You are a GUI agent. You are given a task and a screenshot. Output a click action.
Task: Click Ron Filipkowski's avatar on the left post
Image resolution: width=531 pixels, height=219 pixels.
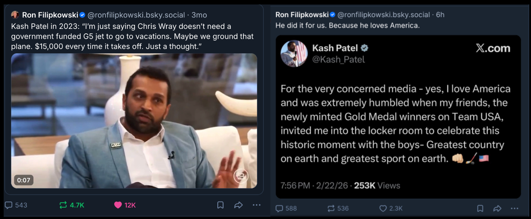(15, 15)
